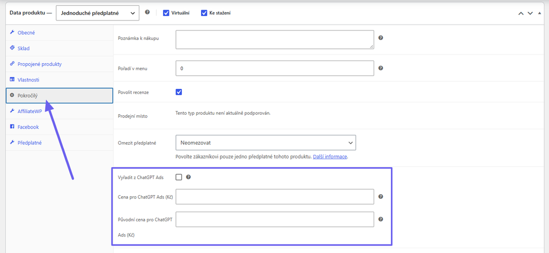Click the Povolit recenze label
549x253 pixels.
click(134, 92)
